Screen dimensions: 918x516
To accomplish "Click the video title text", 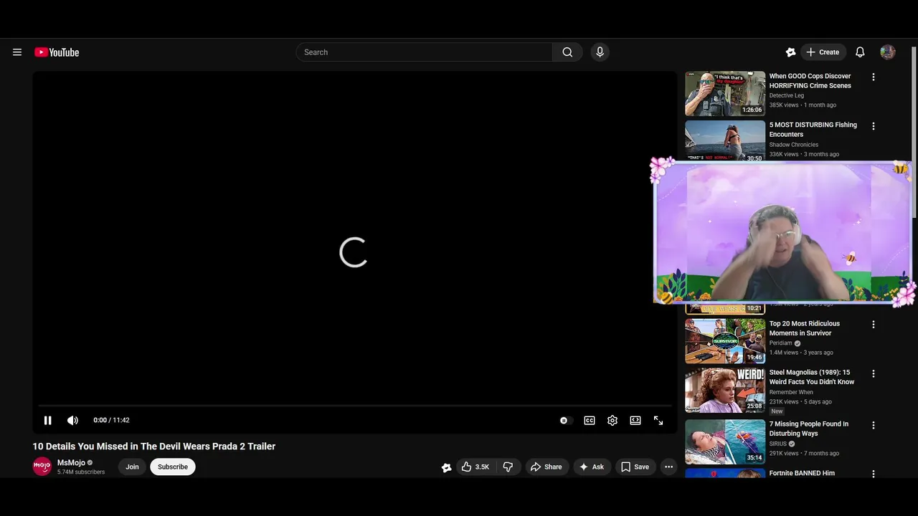I will pos(154,446).
